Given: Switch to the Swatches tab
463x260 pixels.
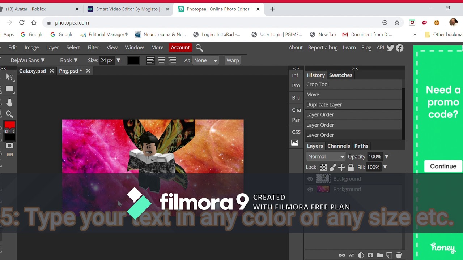Looking at the screenshot, I should 341,75.
